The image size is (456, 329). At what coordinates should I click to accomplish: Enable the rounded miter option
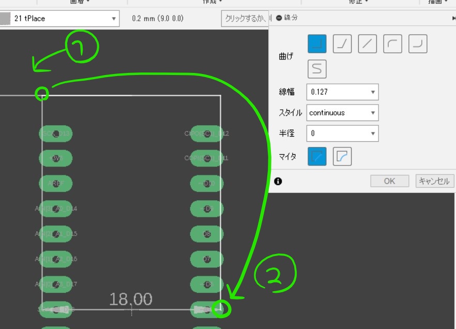(x=342, y=157)
